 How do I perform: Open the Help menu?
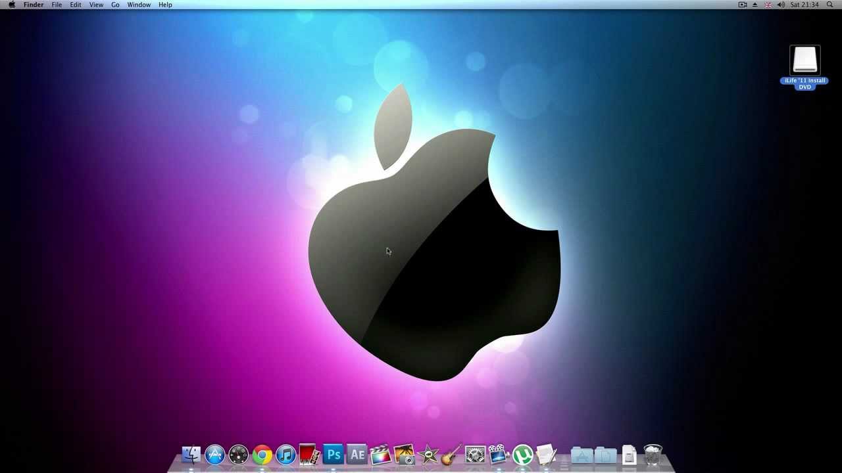pyautogui.click(x=165, y=5)
